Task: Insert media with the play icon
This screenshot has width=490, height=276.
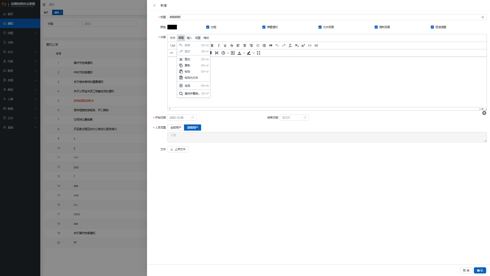Action: pos(233,53)
